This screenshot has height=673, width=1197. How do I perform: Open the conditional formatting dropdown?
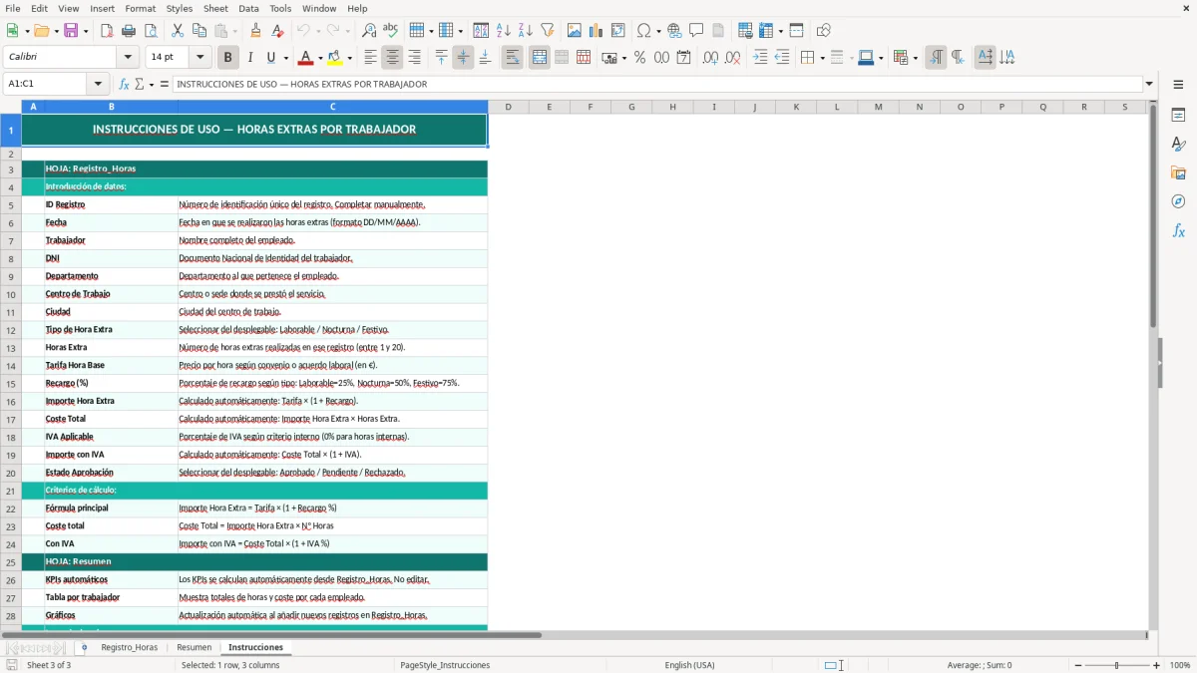915,58
